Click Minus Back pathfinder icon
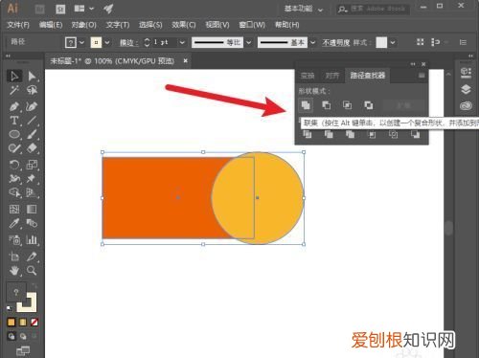 415,135
